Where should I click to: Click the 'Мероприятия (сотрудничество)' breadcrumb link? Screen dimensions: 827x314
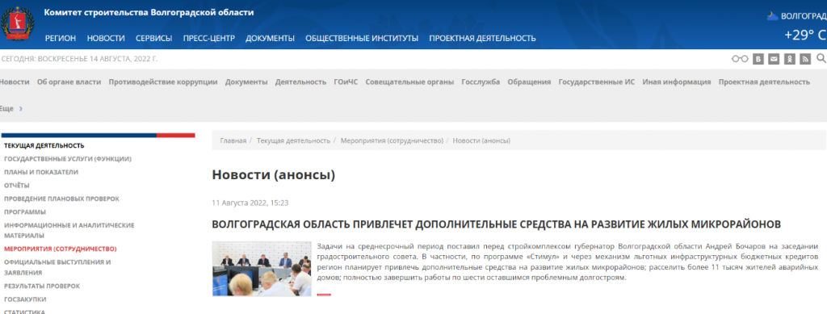[x=392, y=140]
